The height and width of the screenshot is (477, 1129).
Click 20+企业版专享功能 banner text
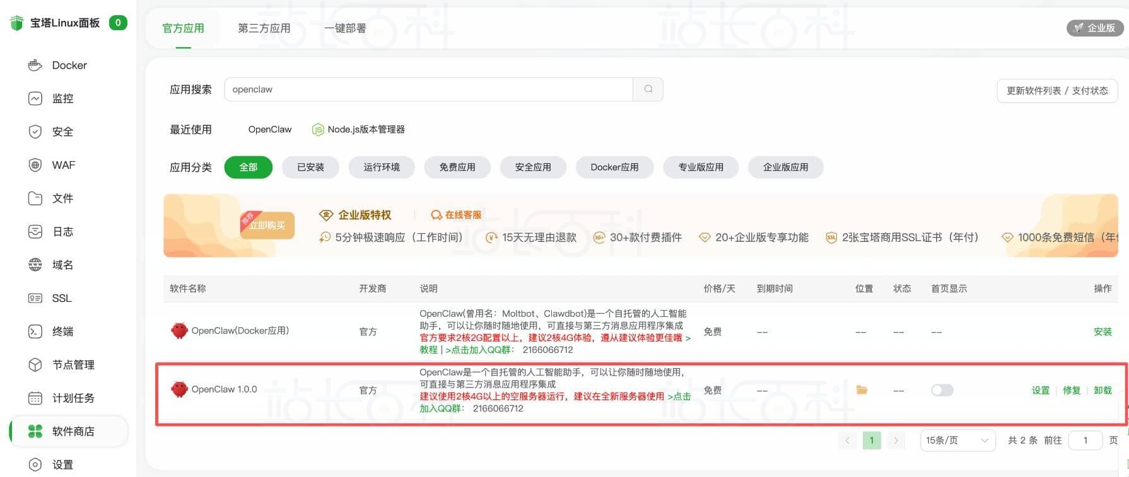762,238
